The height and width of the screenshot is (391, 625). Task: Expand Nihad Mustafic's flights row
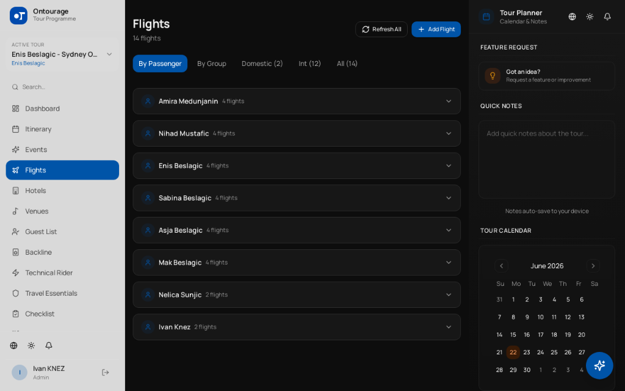point(449,134)
